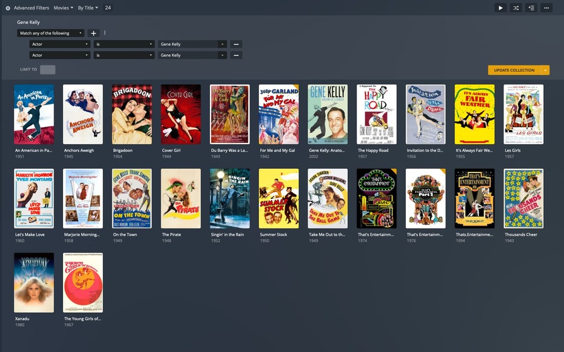Image resolution: width=564 pixels, height=352 pixels.
Task: Add results to play queue
Action: 531,8
